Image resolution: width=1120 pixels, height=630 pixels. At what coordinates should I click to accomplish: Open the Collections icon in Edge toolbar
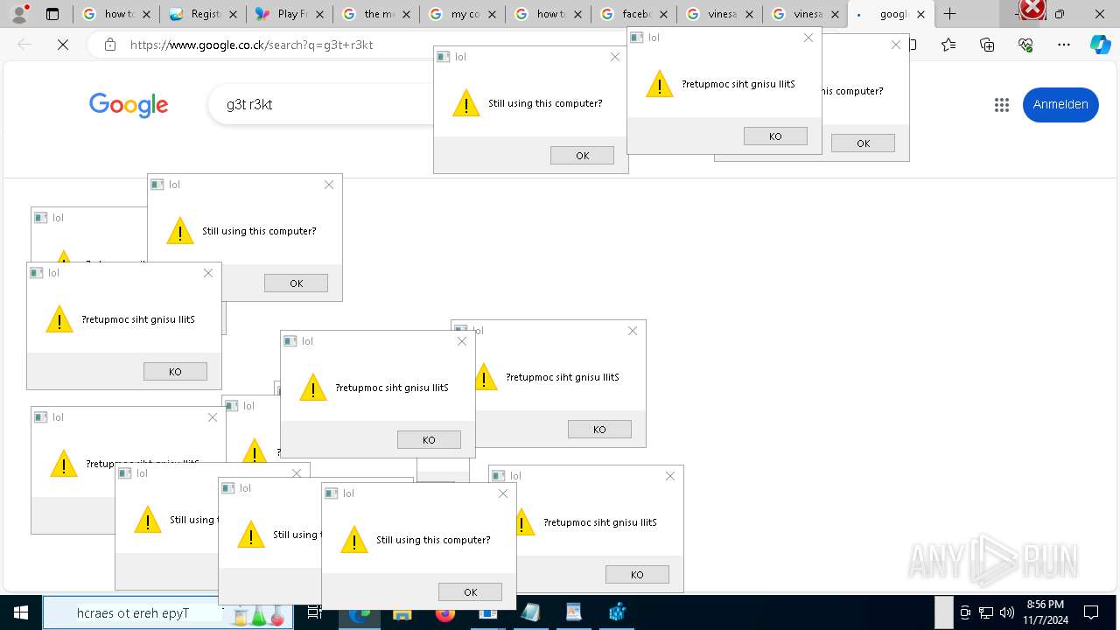pyautogui.click(x=987, y=45)
